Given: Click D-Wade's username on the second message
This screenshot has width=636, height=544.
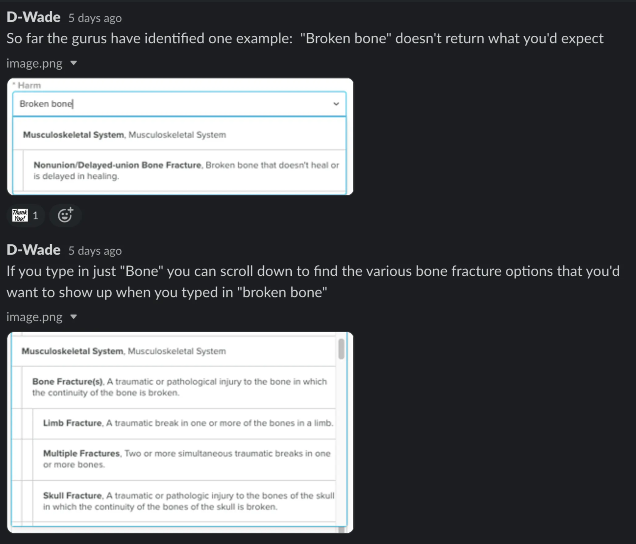Looking at the screenshot, I should pyautogui.click(x=32, y=249).
